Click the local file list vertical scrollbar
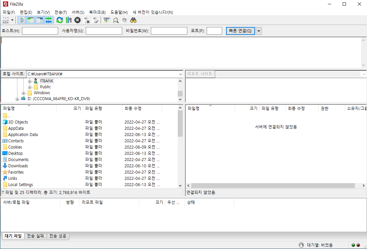This screenshot has width=367, height=249. pyautogui.click(x=180, y=147)
